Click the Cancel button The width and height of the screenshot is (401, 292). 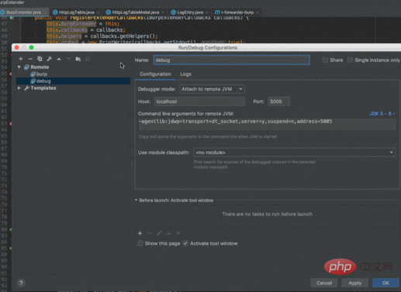[324, 283]
